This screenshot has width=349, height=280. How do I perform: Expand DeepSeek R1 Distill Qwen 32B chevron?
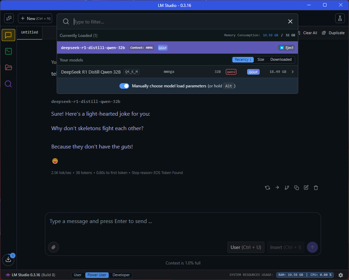pos(292,72)
